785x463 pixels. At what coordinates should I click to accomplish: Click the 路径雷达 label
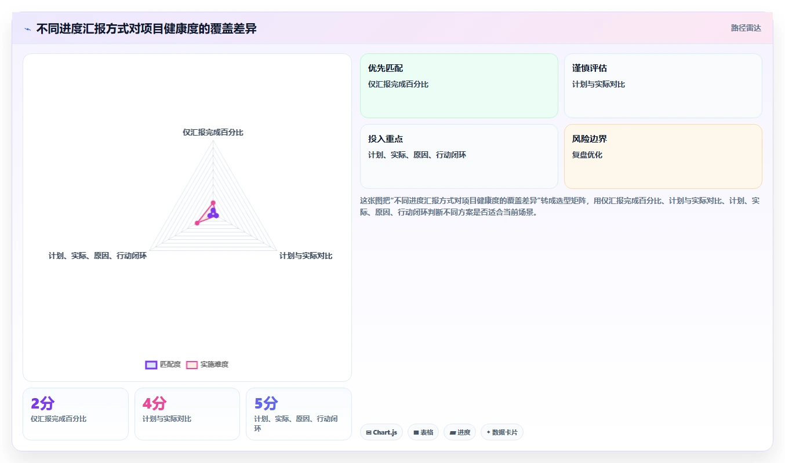(746, 28)
